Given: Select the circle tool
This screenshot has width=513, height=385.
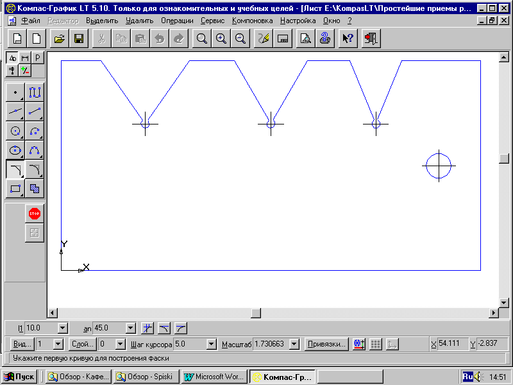Looking at the screenshot, I should [15, 131].
